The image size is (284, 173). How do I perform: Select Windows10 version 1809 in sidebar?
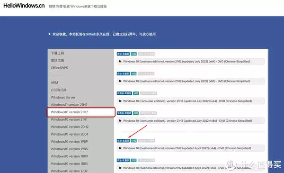pos(69,156)
